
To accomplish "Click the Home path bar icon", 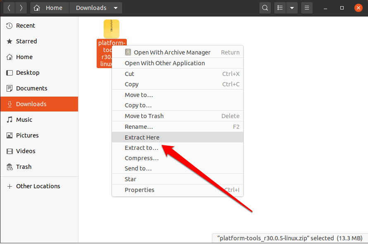I will [37, 8].
